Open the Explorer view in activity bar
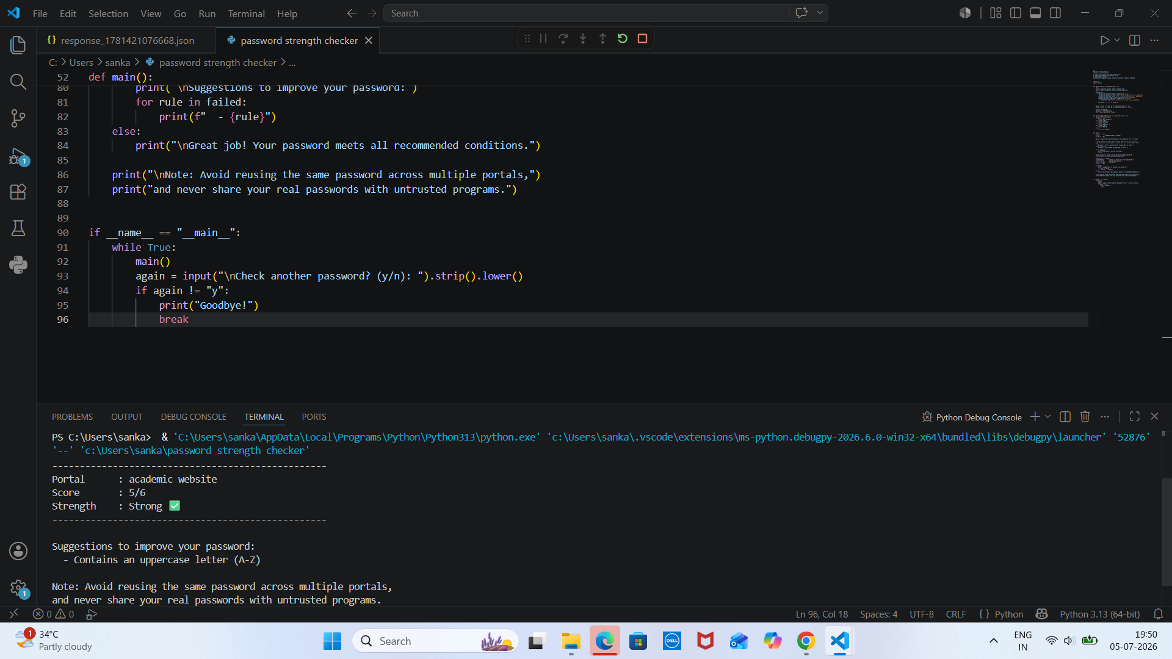 [18, 45]
